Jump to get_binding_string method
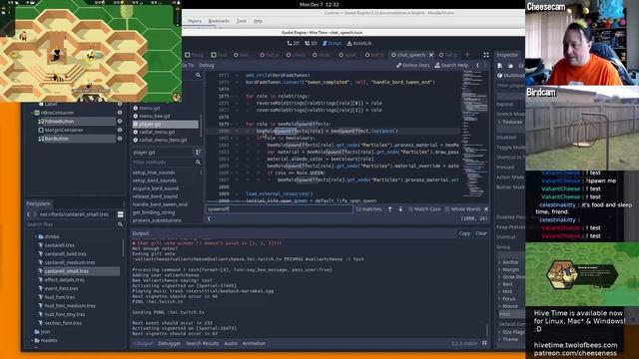This screenshot has width=639, height=359. point(154,212)
